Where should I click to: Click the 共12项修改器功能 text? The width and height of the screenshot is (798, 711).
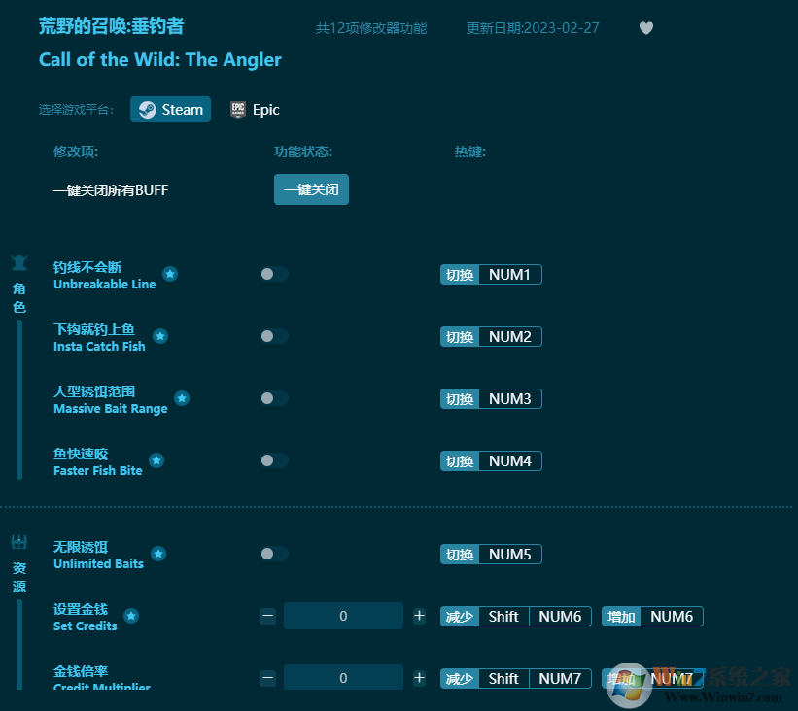371,28
